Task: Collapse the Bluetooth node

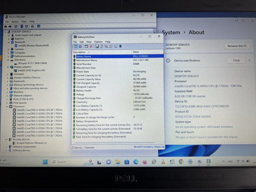Action: [x=8, y=42]
